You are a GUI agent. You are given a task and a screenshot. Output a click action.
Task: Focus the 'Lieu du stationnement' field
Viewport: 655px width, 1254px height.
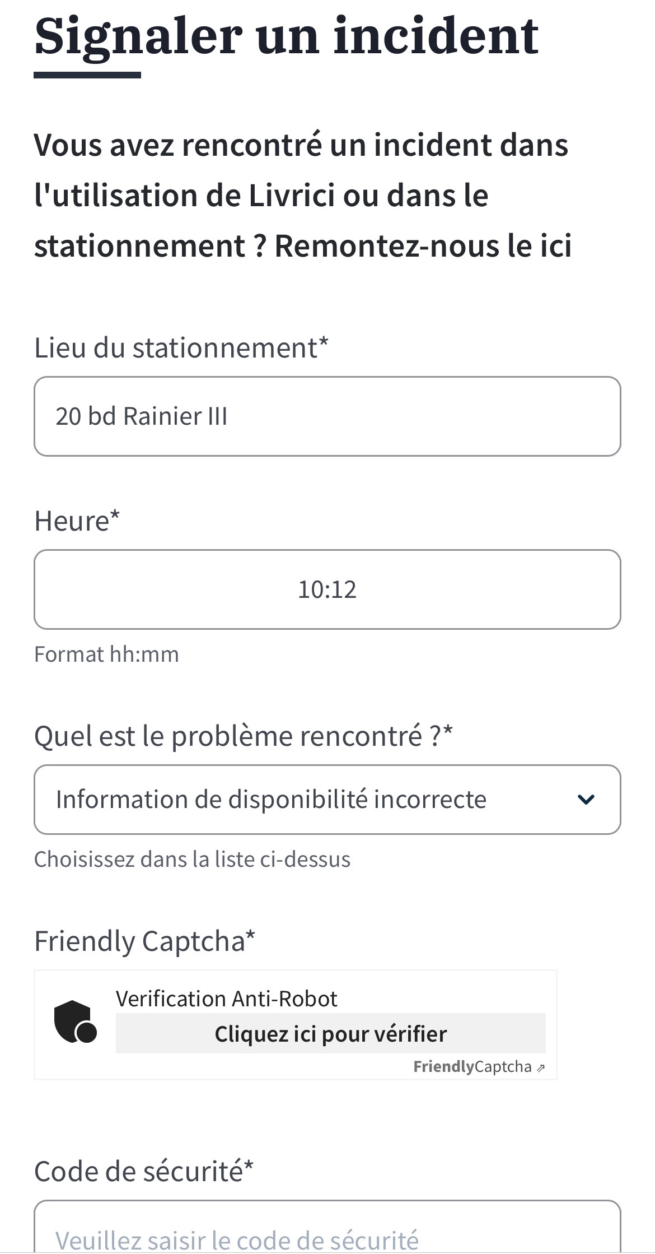[x=327, y=416]
